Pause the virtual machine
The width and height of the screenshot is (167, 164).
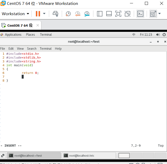tap(38, 14)
